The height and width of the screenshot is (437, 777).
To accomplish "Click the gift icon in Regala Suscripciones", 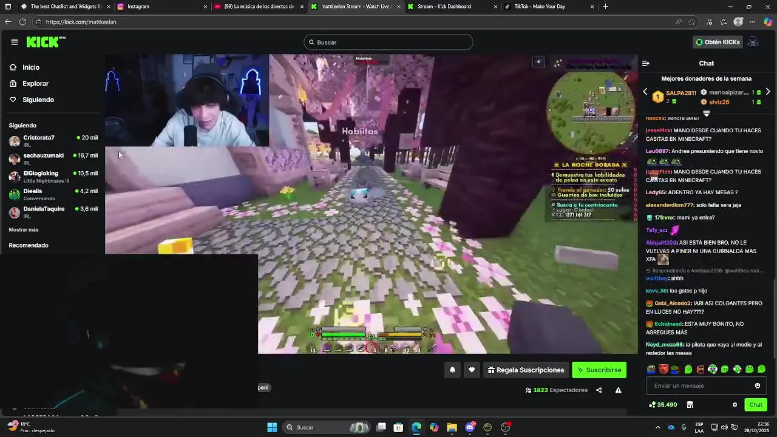I will tap(490, 370).
